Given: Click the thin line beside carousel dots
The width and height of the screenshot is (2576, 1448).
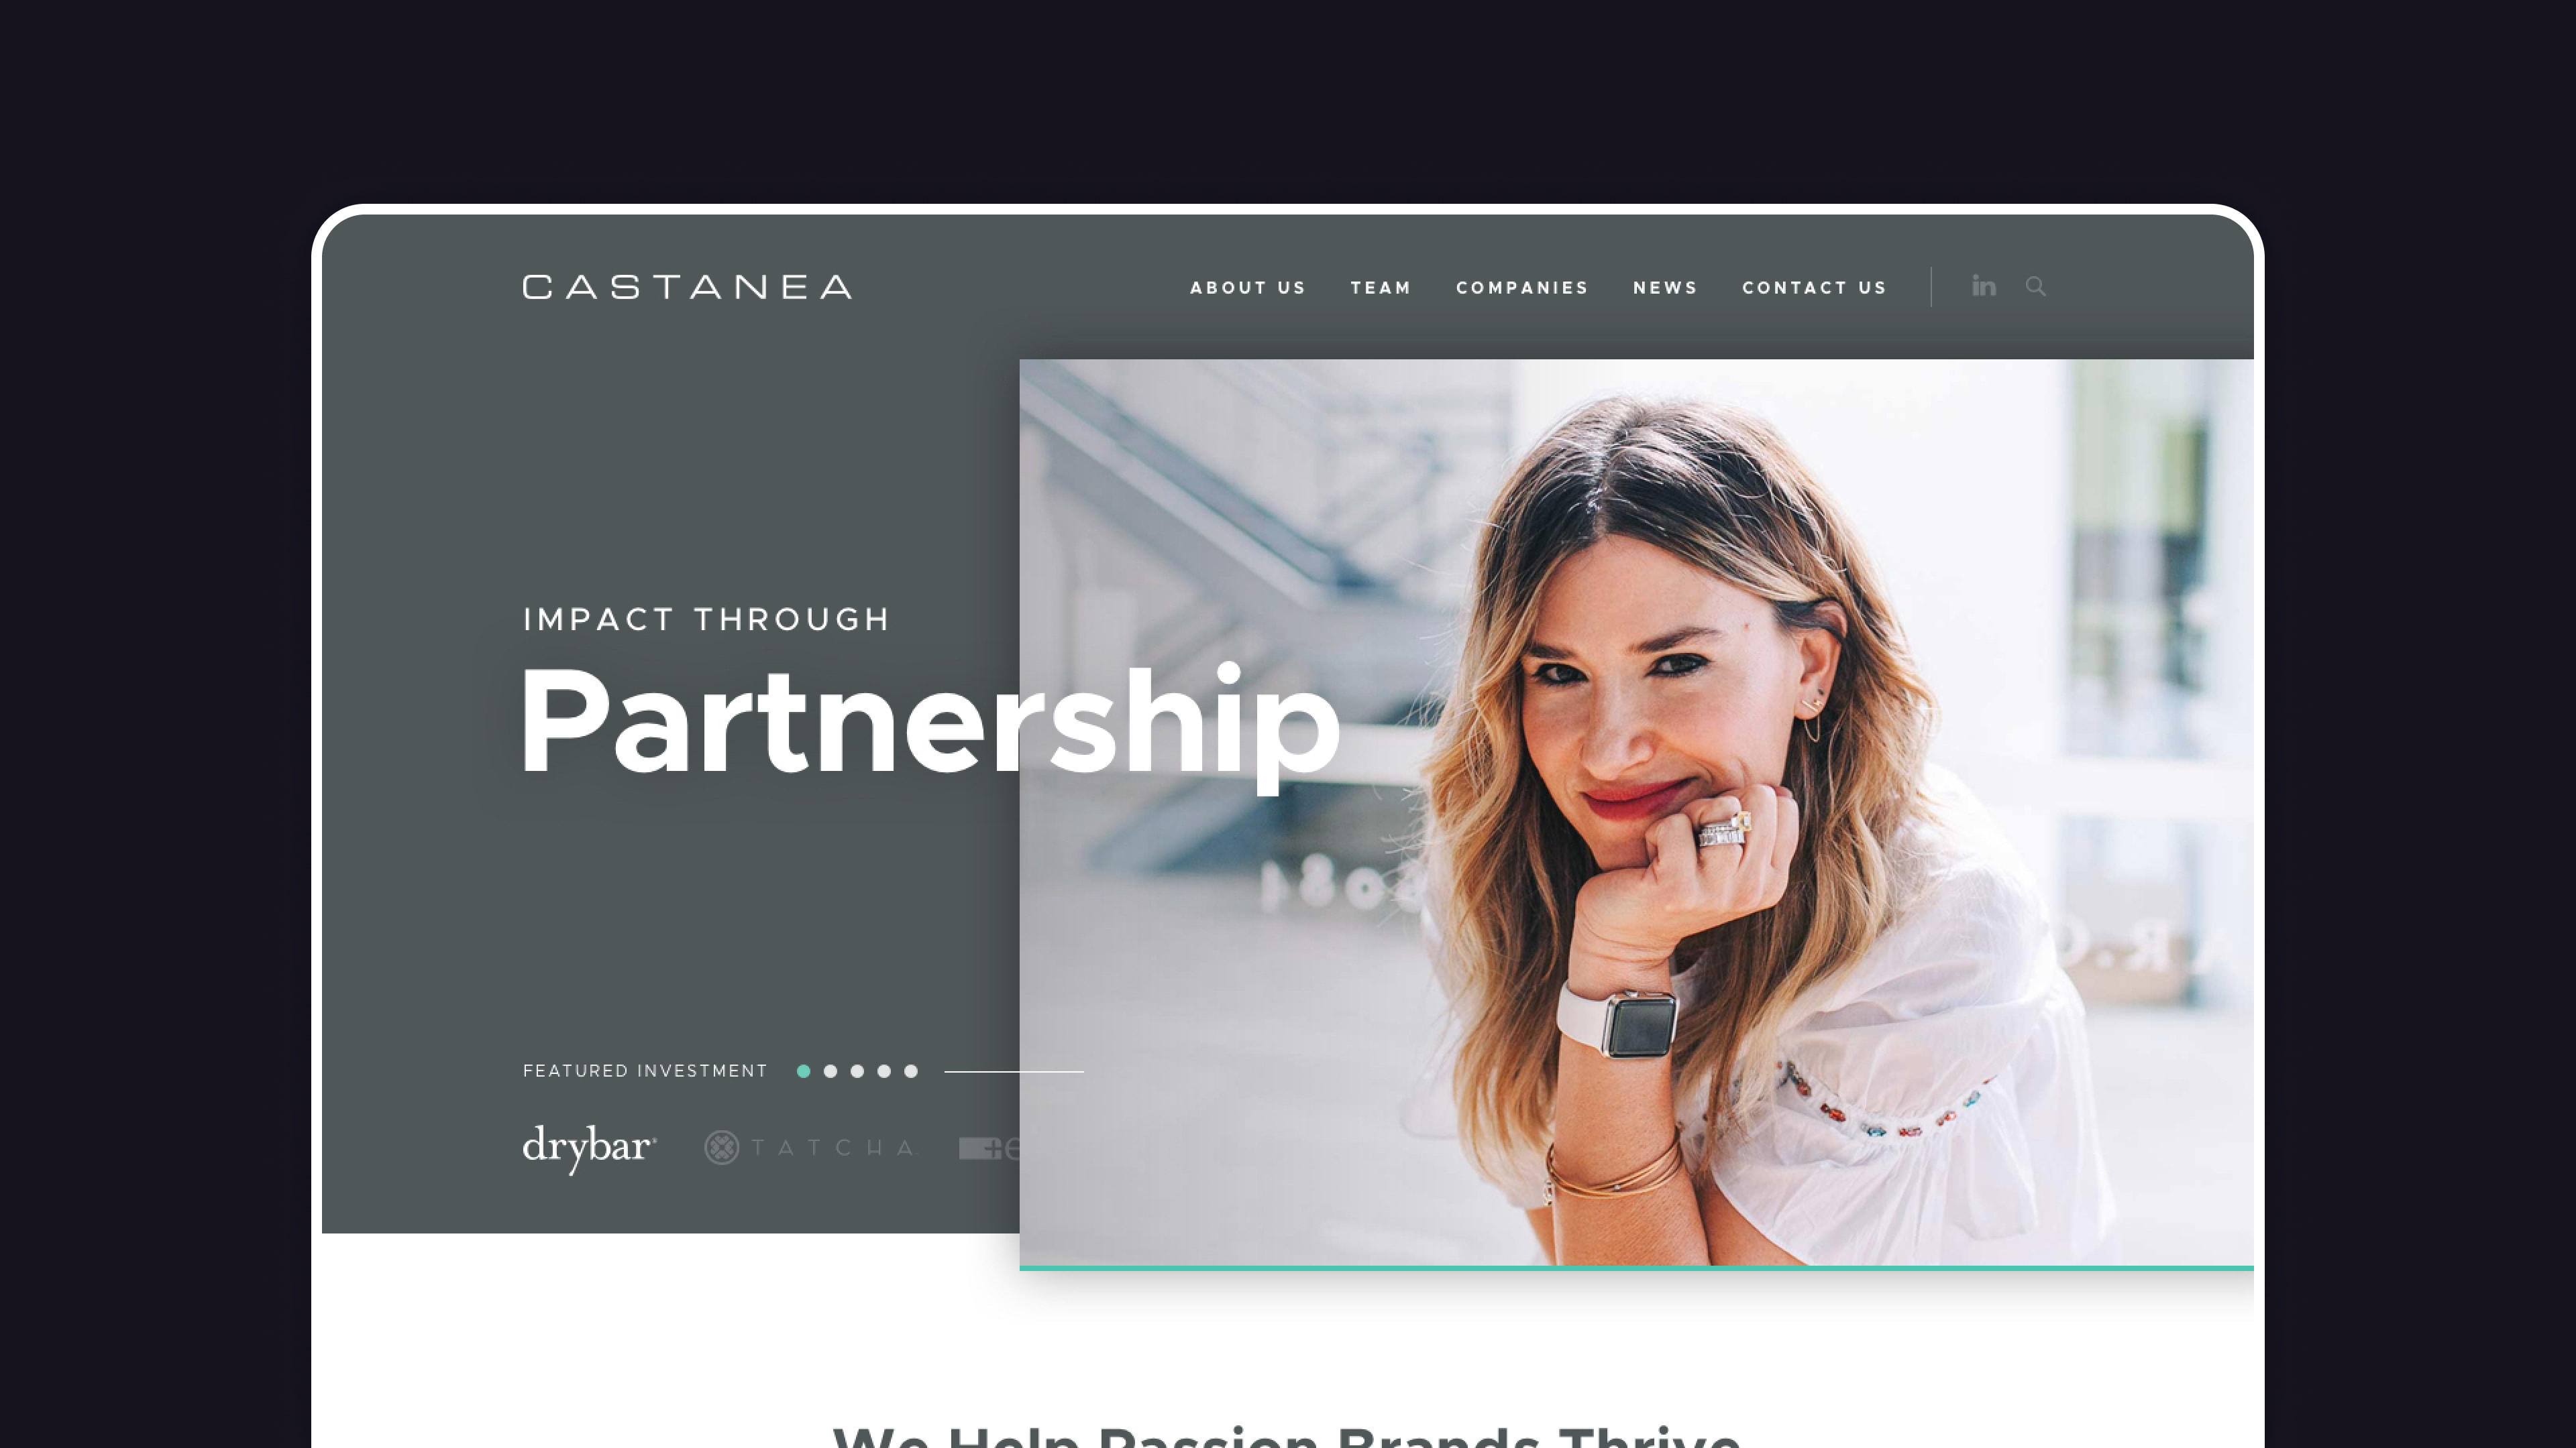Looking at the screenshot, I should [1014, 1071].
